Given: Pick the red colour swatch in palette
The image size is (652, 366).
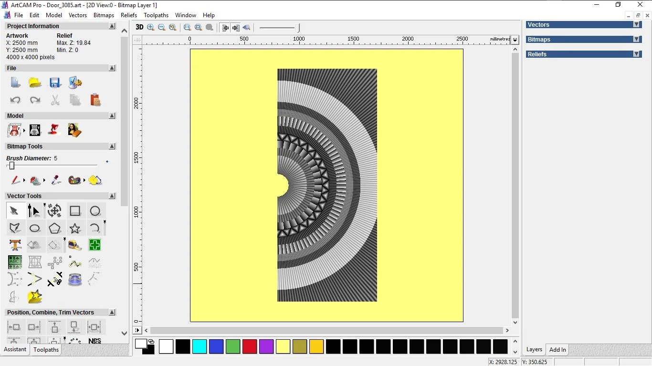Looking at the screenshot, I should 250,346.
